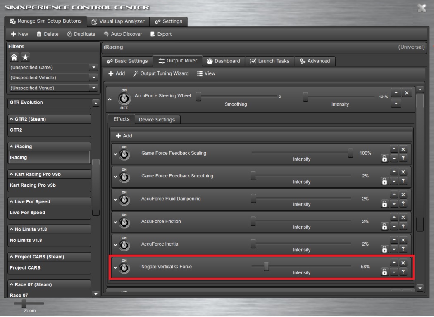Remove the Game Force Feedback Smoothing effect
434x317 pixels.
tap(403, 172)
